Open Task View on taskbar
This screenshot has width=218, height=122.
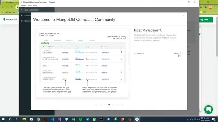tap(17, 119)
